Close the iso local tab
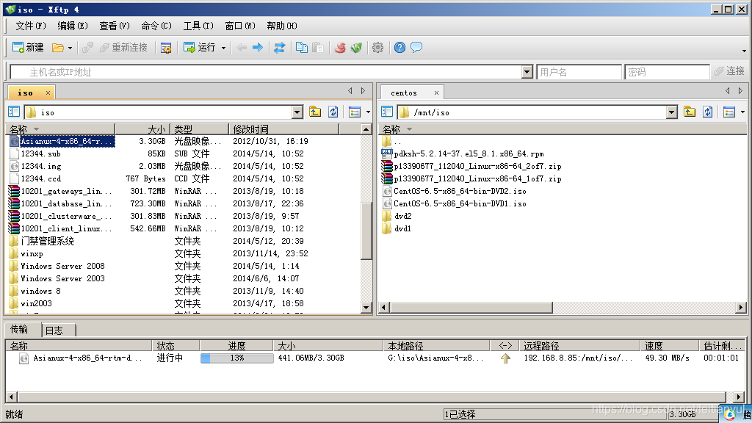This screenshot has width=752, height=423. (x=48, y=93)
